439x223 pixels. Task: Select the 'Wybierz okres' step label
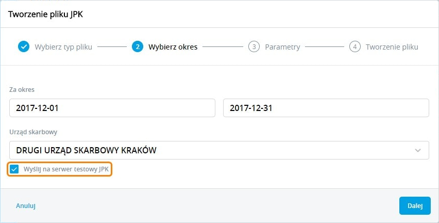coord(173,47)
